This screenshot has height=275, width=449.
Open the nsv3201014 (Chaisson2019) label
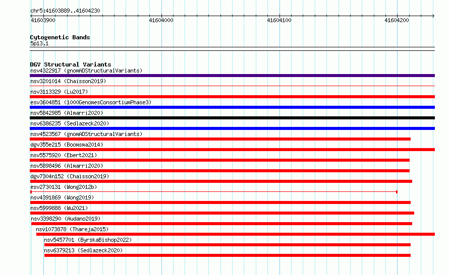tap(68, 81)
